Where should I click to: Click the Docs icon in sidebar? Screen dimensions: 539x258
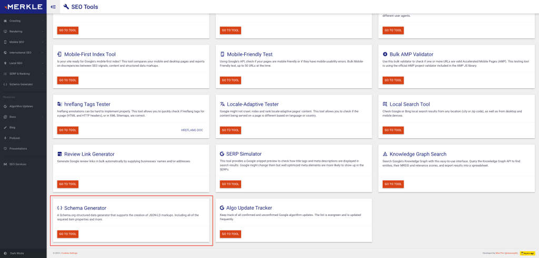point(5,117)
